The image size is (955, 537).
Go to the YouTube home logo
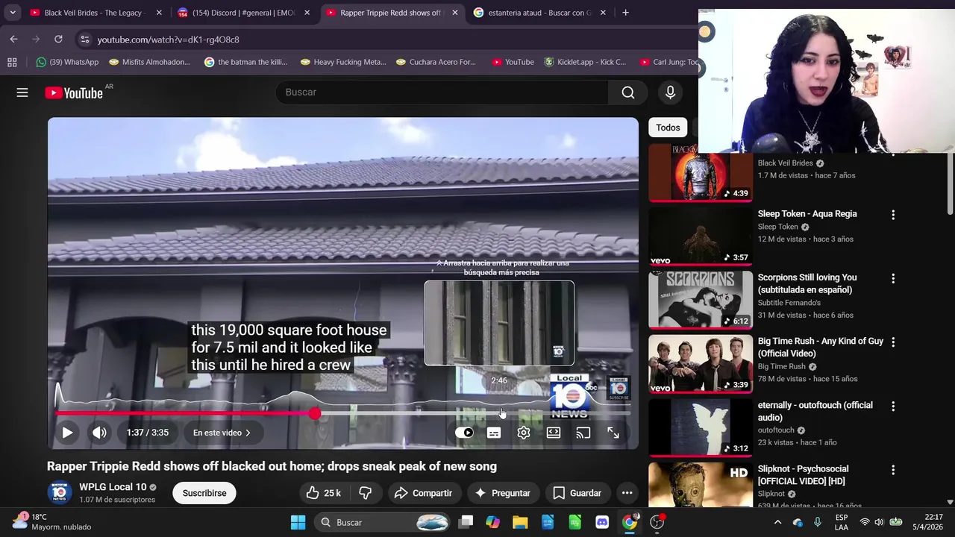[73, 92]
